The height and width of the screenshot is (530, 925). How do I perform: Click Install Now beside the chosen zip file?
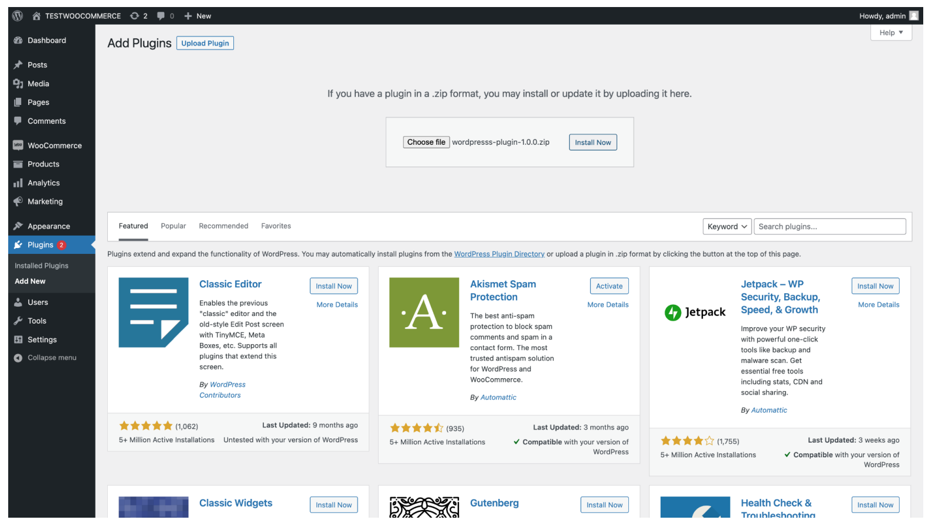tap(593, 142)
